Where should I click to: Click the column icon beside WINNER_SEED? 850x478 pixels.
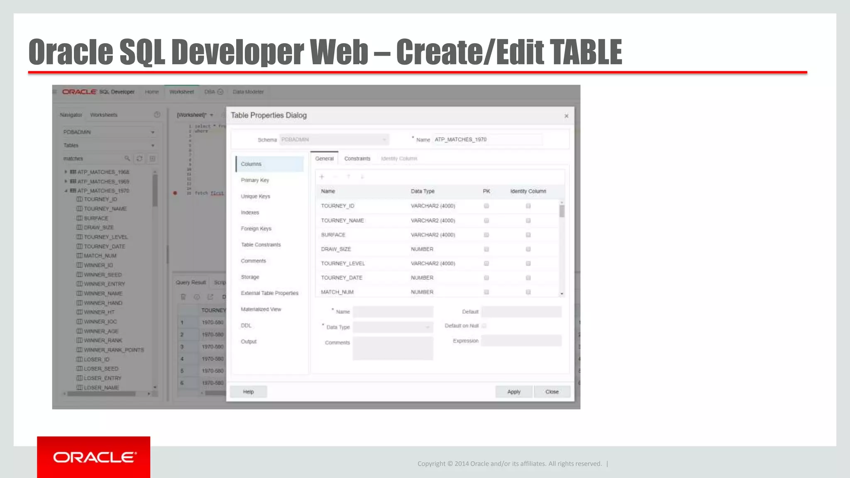point(79,274)
